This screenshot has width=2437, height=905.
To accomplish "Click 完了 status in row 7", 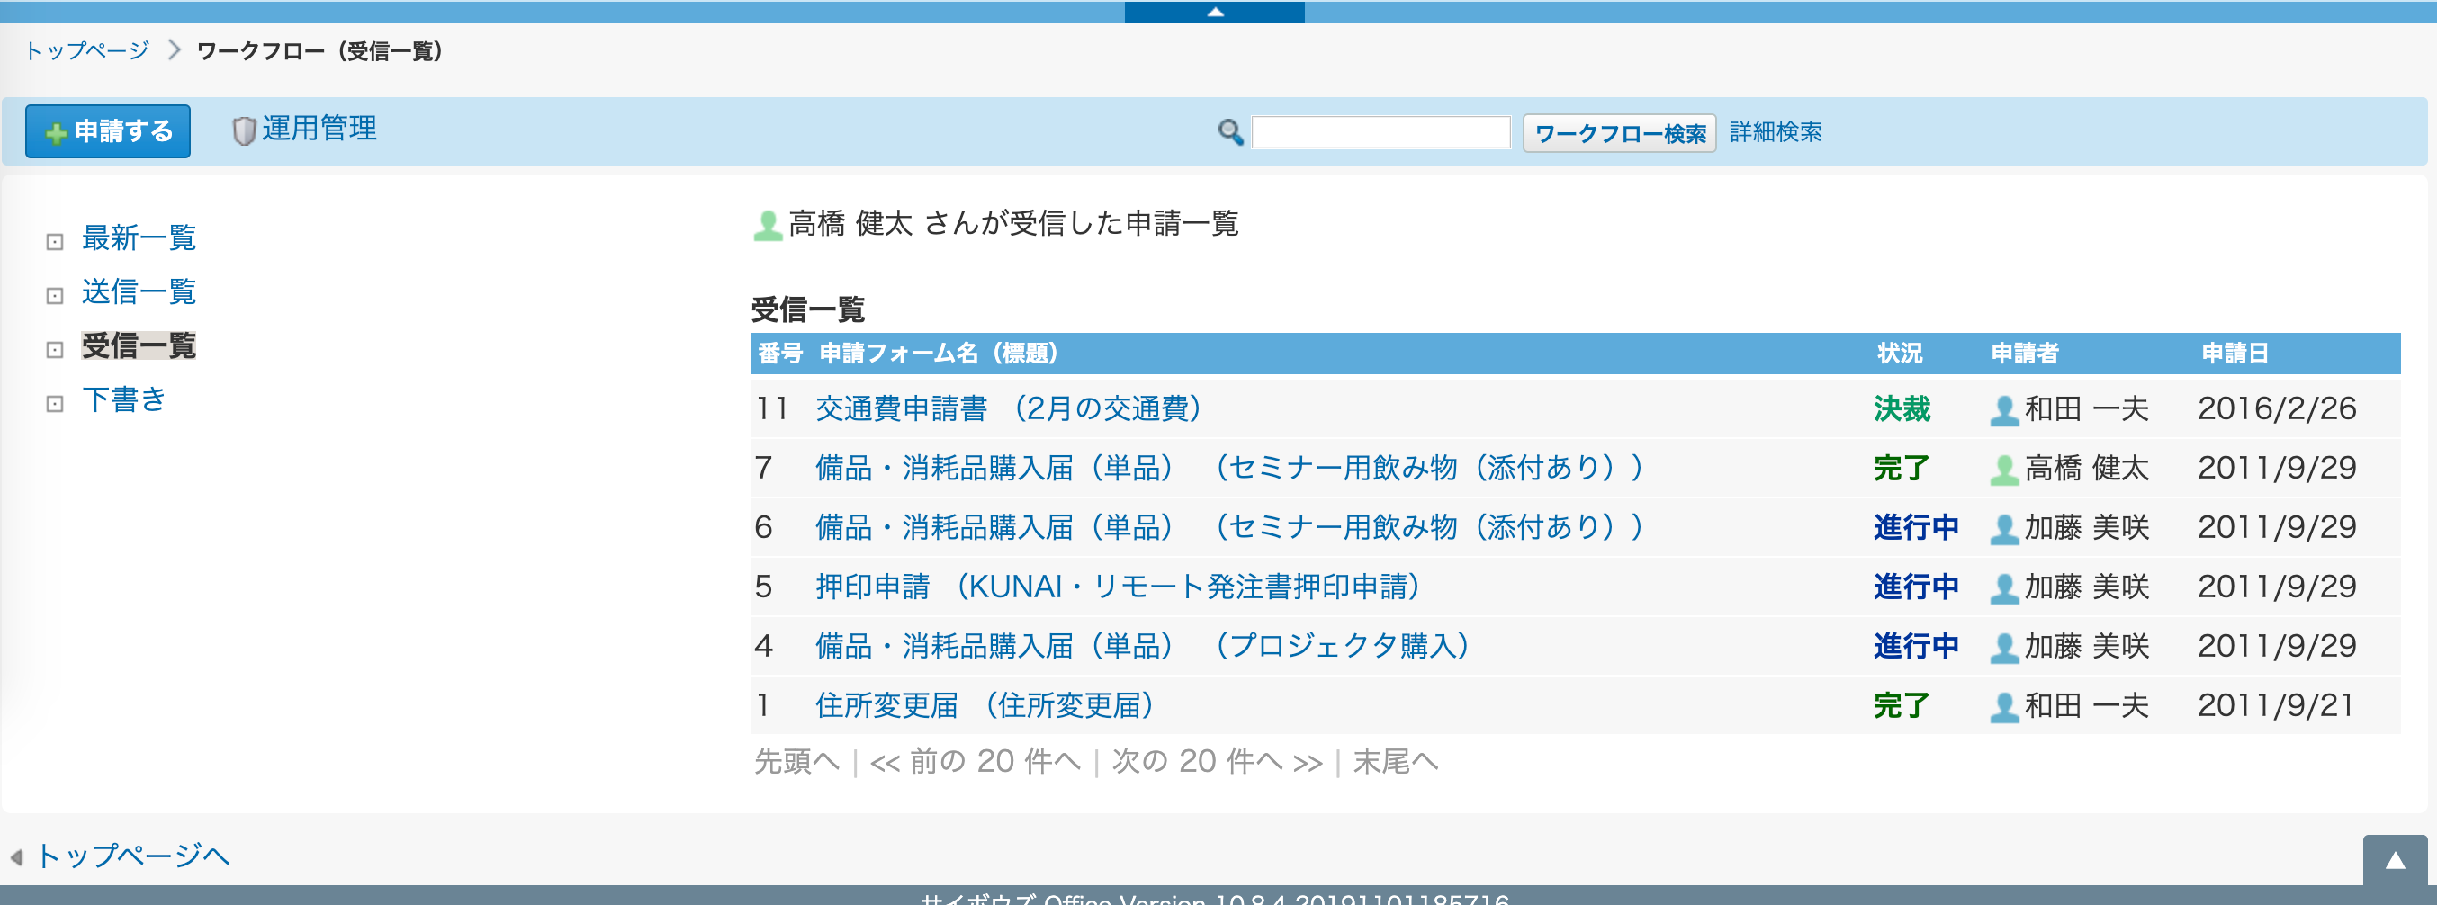I will coord(1902,468).
